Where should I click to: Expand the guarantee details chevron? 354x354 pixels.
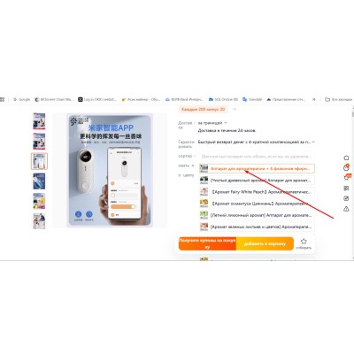313,142
